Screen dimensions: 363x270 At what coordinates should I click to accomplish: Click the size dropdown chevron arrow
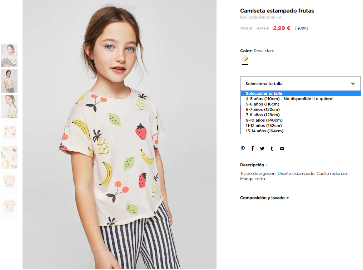click(x=353, y=84)
